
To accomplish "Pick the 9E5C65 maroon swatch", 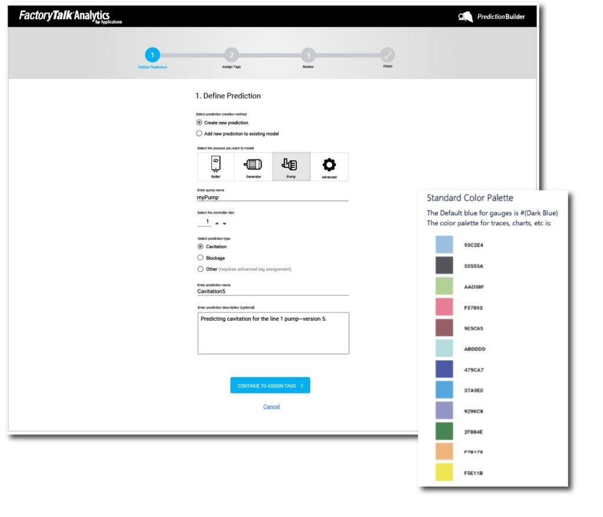I will (x=444, y=328).
